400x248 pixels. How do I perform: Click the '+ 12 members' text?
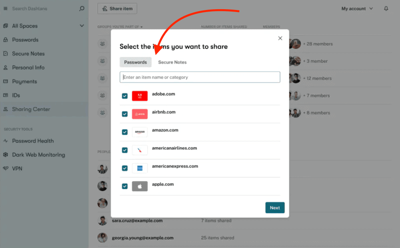click(x=317, y=78)
